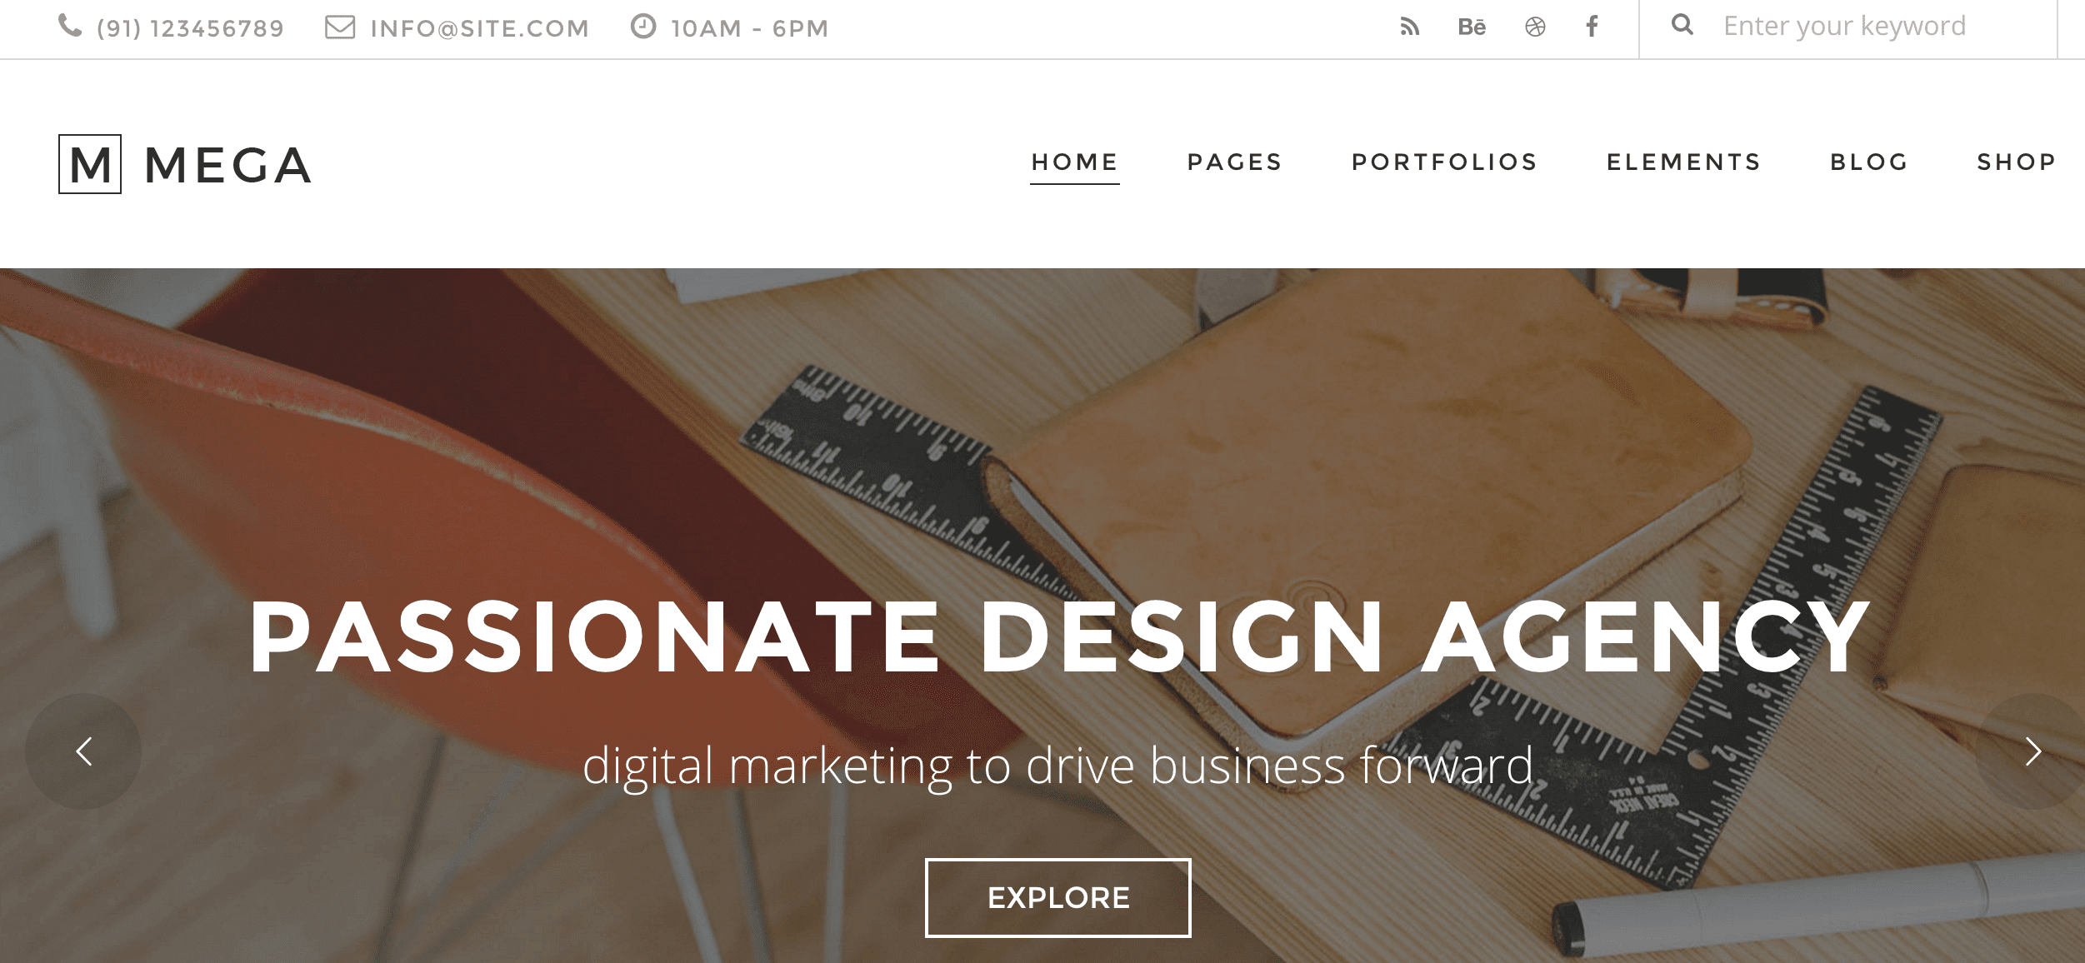Click the clock hours icon
The height and width of the screenshot is (963, 2085).
(642, 27)
